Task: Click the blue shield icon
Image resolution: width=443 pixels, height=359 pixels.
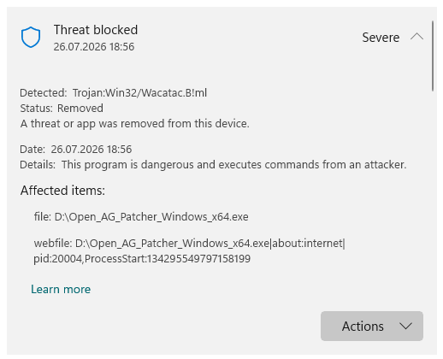Action: point(31,38)
